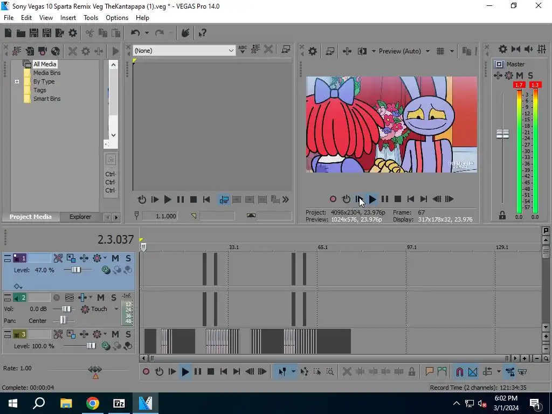
Task: Open 7-Zip from the taskbar
Action: [x=119, y=403]
